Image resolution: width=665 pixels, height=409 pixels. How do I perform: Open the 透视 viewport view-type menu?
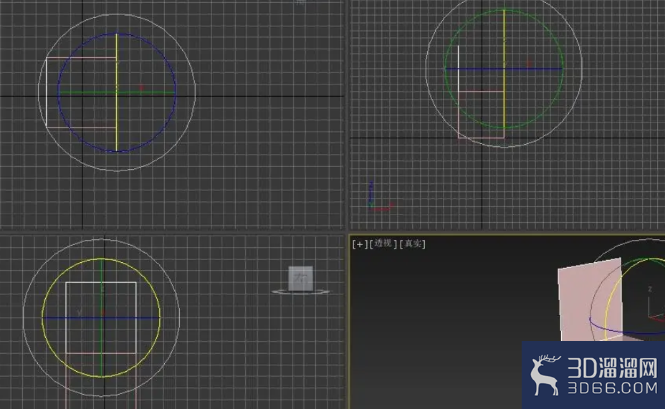click(383, 244)
